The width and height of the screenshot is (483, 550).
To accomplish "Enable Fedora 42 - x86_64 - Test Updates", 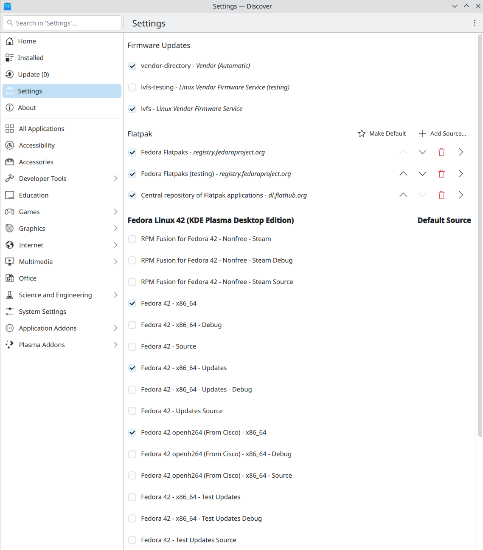I will click(132, 497).
